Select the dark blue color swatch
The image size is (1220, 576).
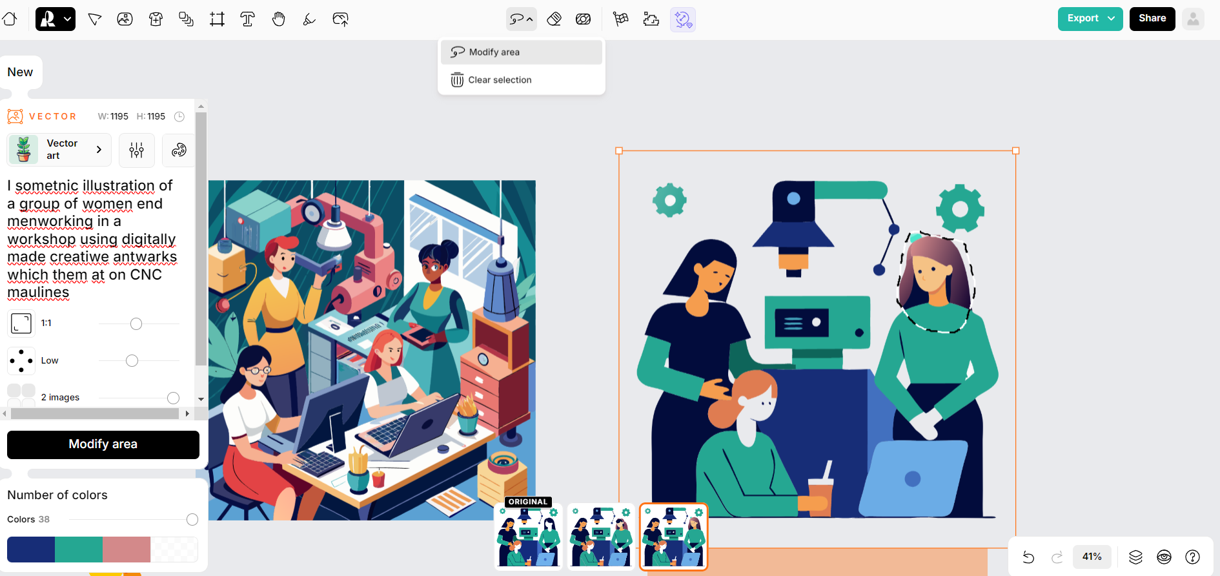coord(31,550)
